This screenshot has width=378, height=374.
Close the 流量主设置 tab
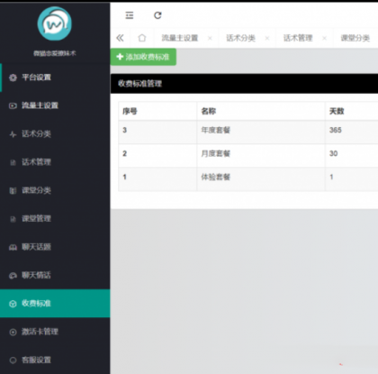tap(210, 38)
